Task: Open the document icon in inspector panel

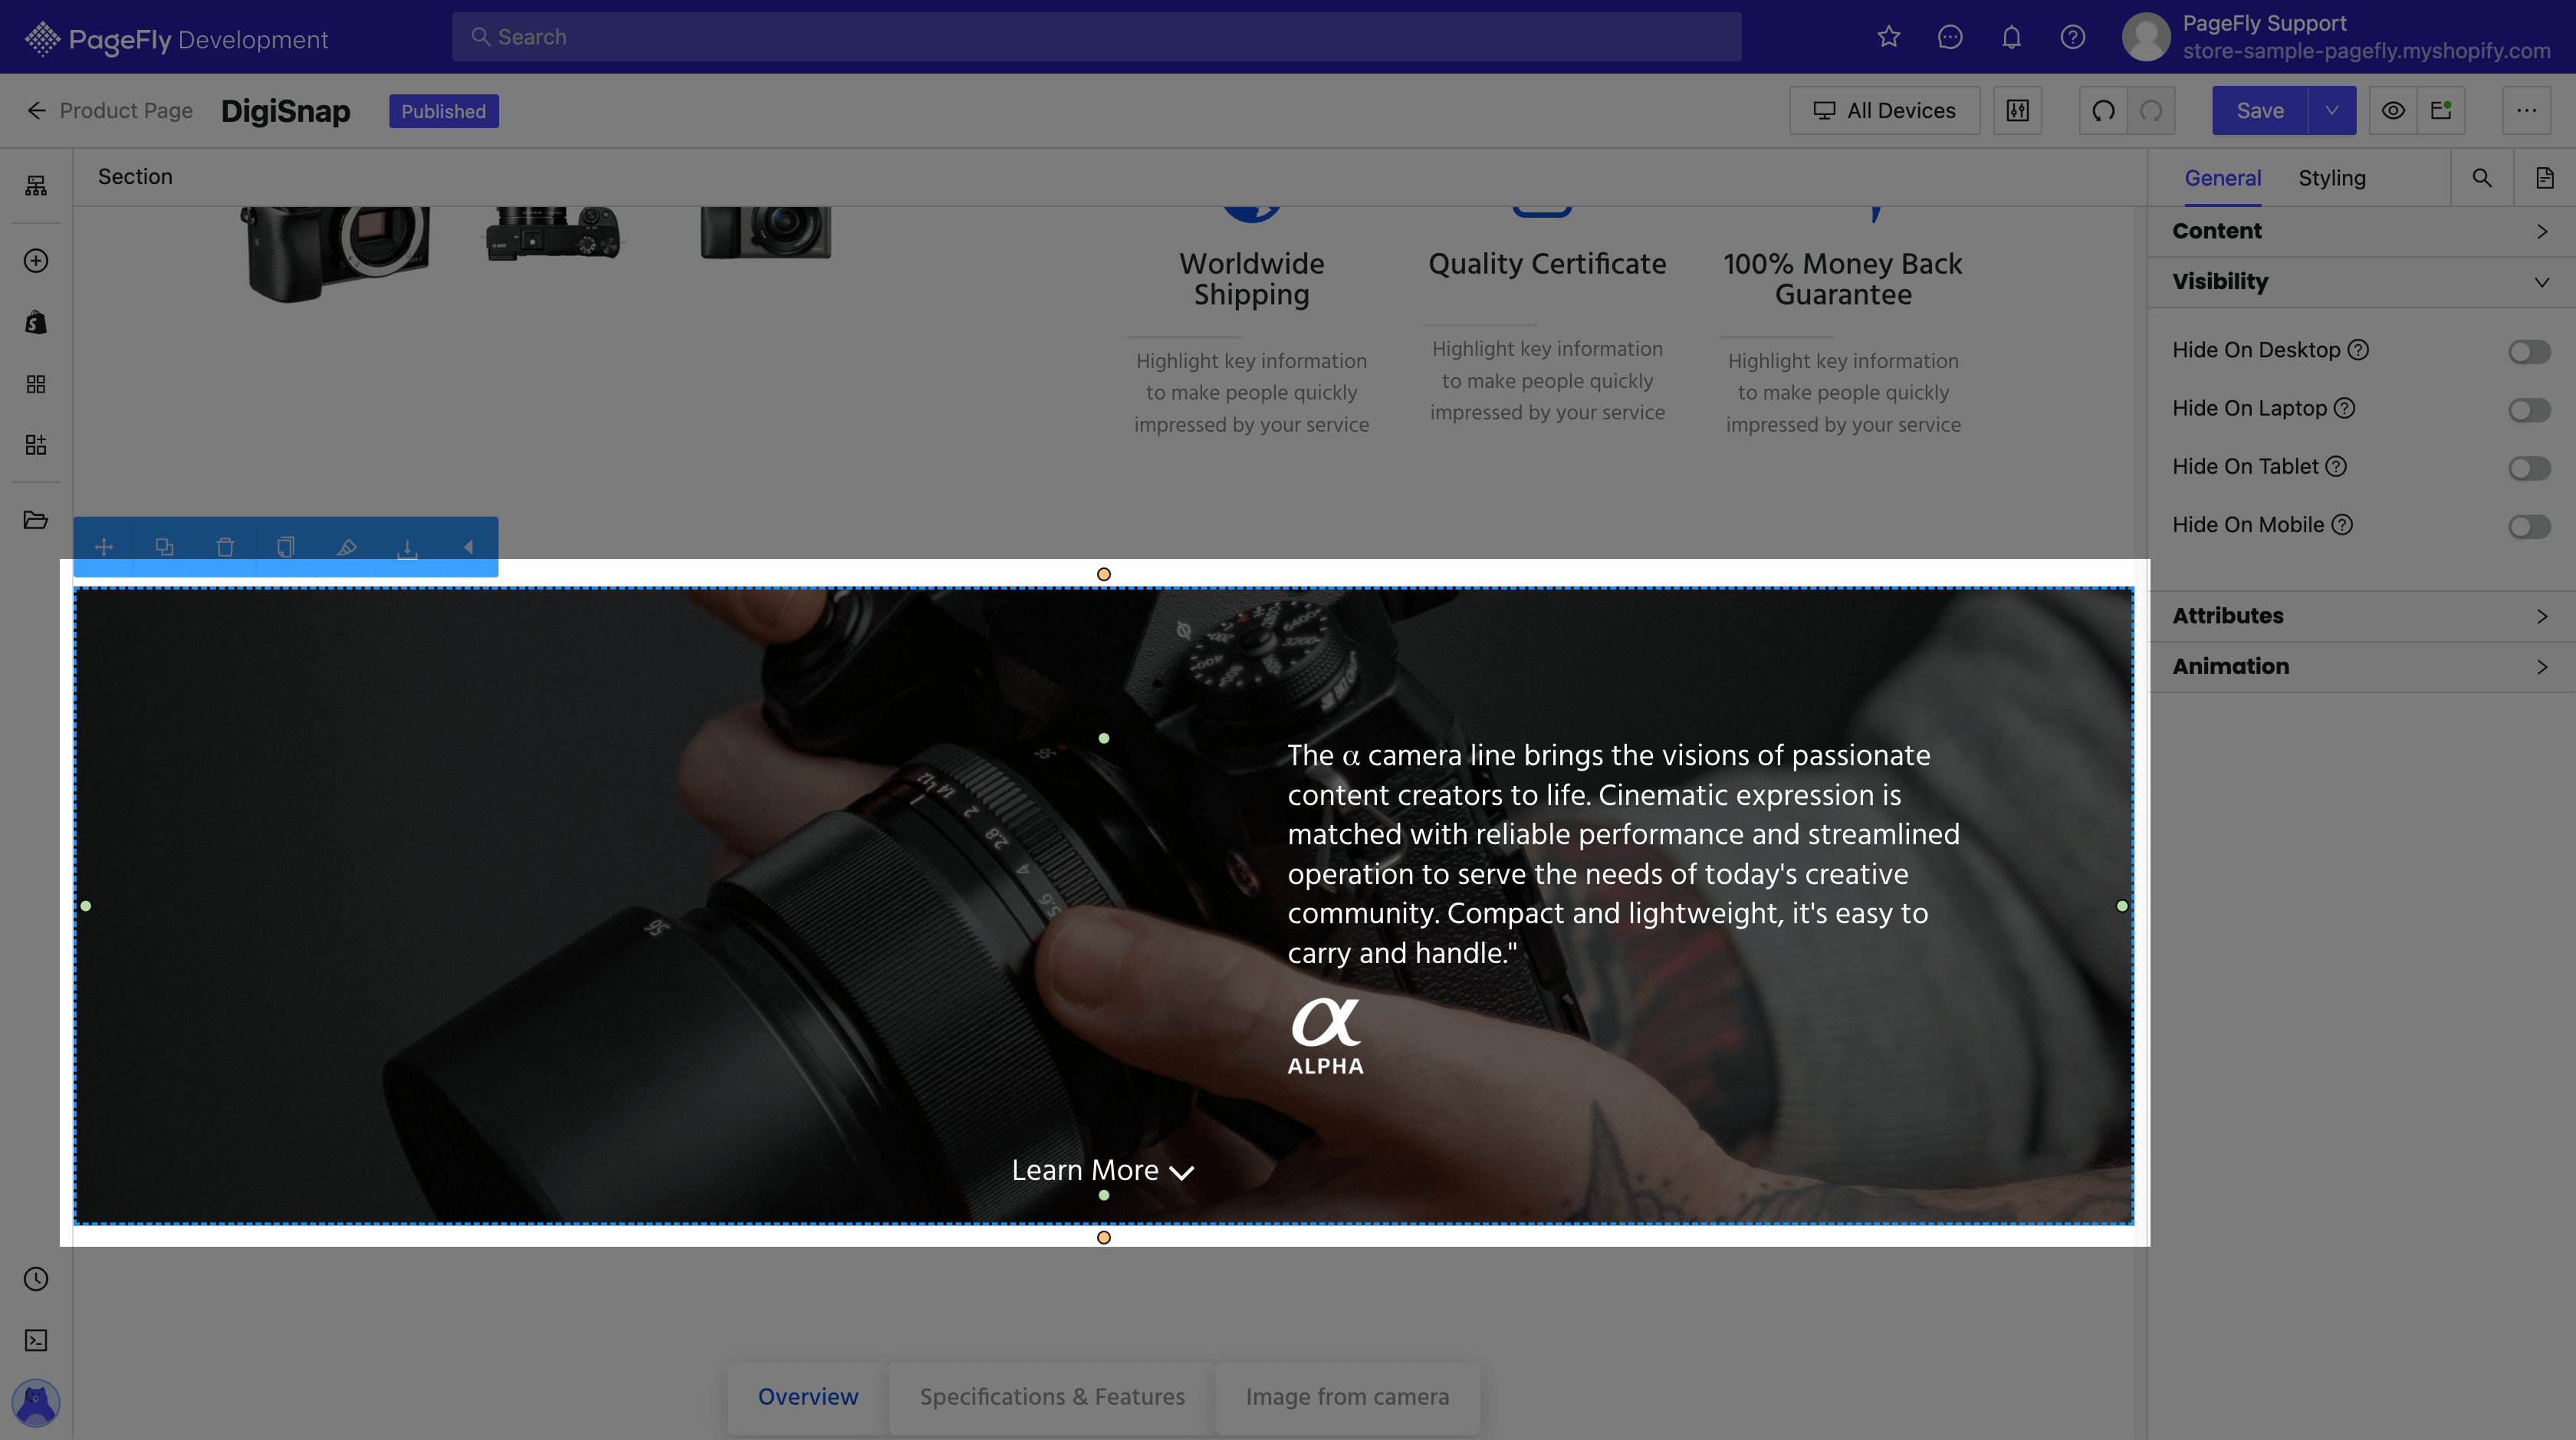Action: click(x=2545, y=178)
